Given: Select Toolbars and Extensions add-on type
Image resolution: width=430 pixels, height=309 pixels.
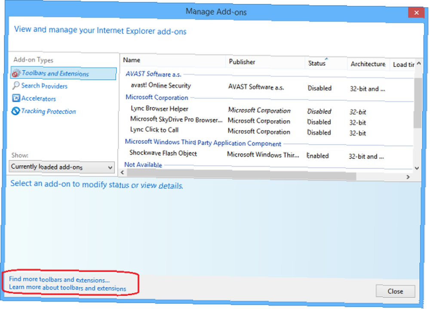Looking at the screenshot, I should coord(63,73).
